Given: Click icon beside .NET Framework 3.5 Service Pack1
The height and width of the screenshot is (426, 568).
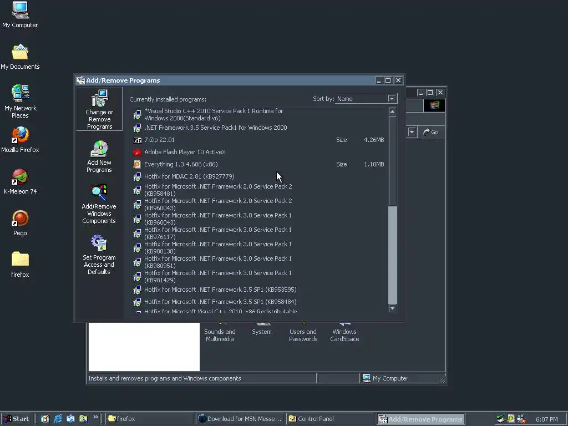Looking at the screenshot, I should tap(138, 128).
